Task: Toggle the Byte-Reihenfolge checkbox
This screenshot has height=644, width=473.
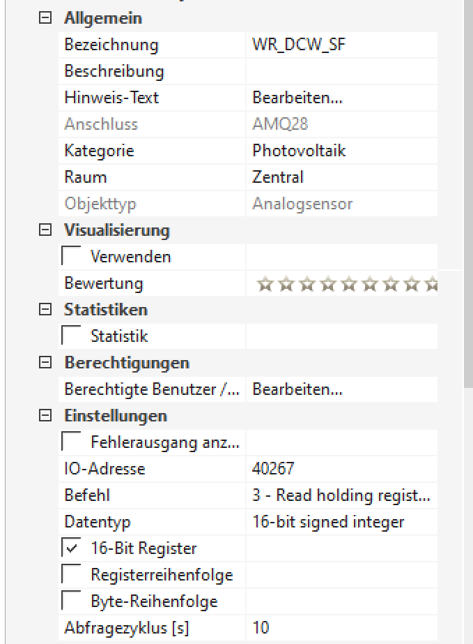Action: (x=72, y=602)
